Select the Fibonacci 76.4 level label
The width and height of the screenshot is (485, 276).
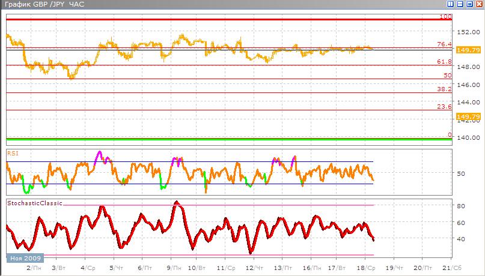tap(444, 44)
